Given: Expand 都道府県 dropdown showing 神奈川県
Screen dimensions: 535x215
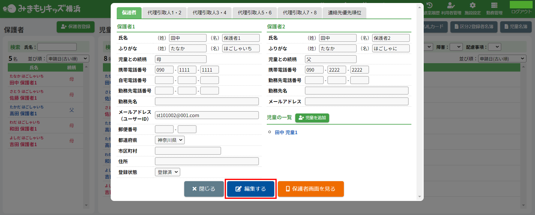Looking at the screenshot, I should point(170,140).
